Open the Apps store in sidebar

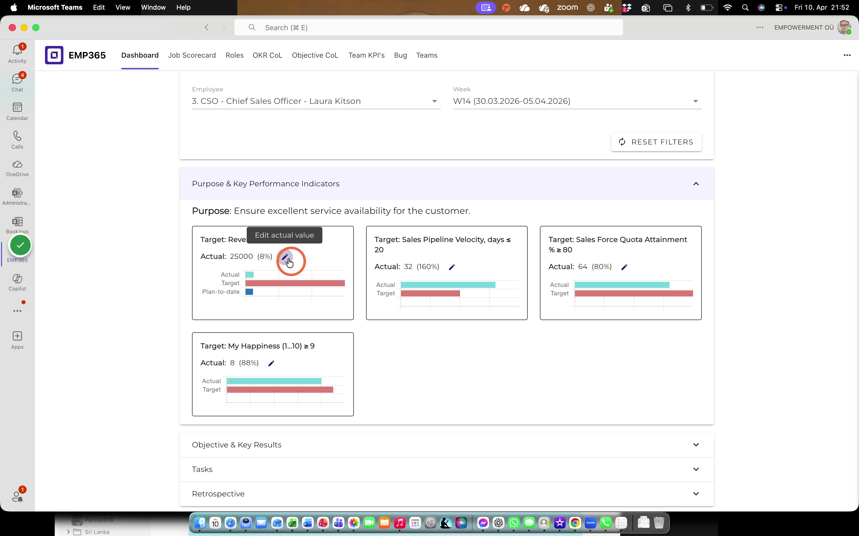click(x=17, y=340)
